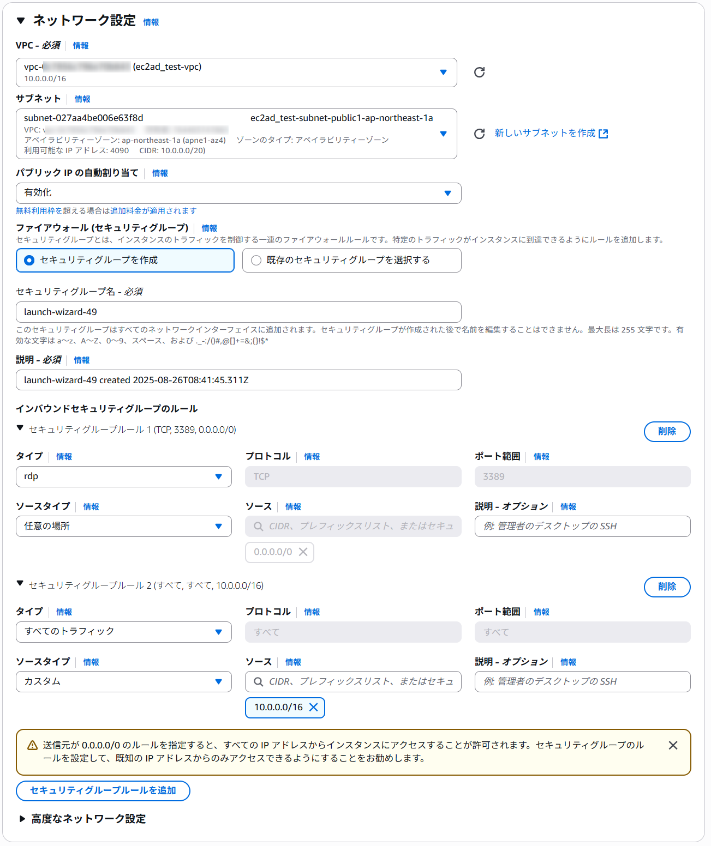Remove the 0.0.0.0/0 source chip
This screenshot has width=711, height=846.
303,552
